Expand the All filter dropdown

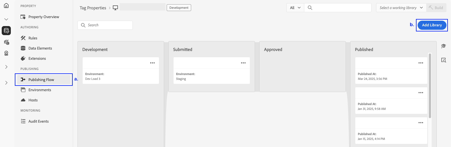(x=295, y=8)
